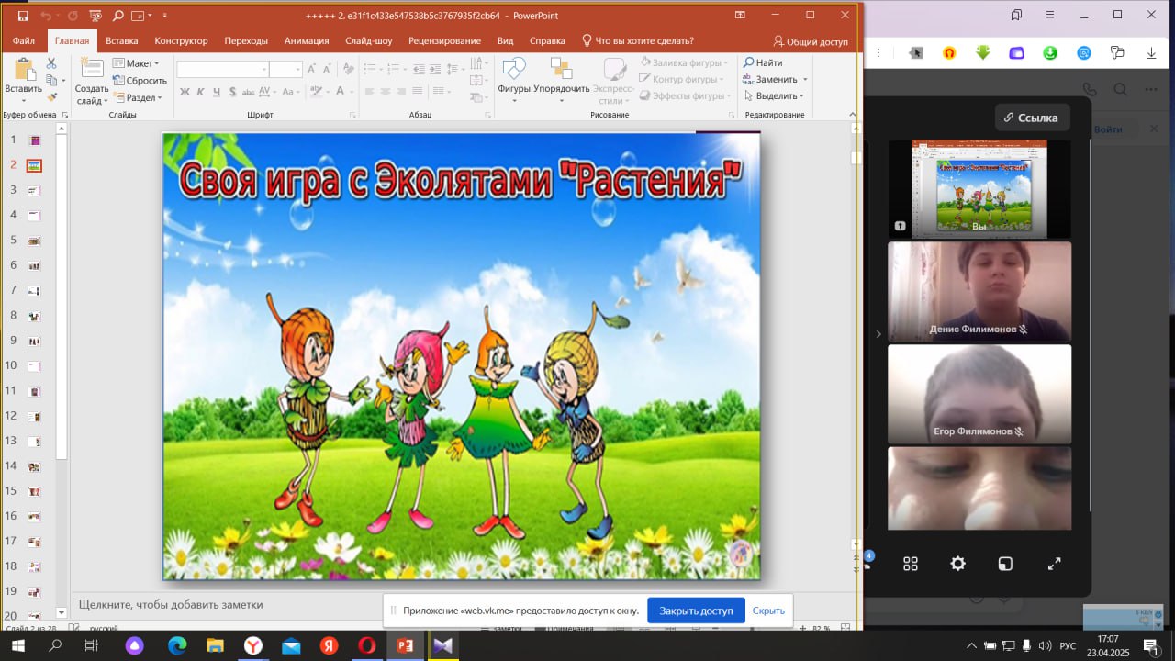
Task: Open Microsoft Edge from the taskbar
Action: [x=176, y=646]
